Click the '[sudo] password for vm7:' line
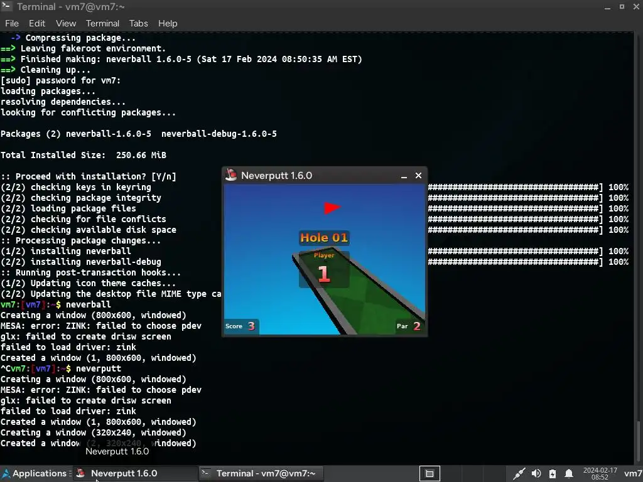This screenshot has width=643, height=482. coord(61,80)
